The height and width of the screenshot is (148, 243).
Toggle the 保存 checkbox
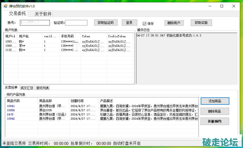(x=144, y=24)
